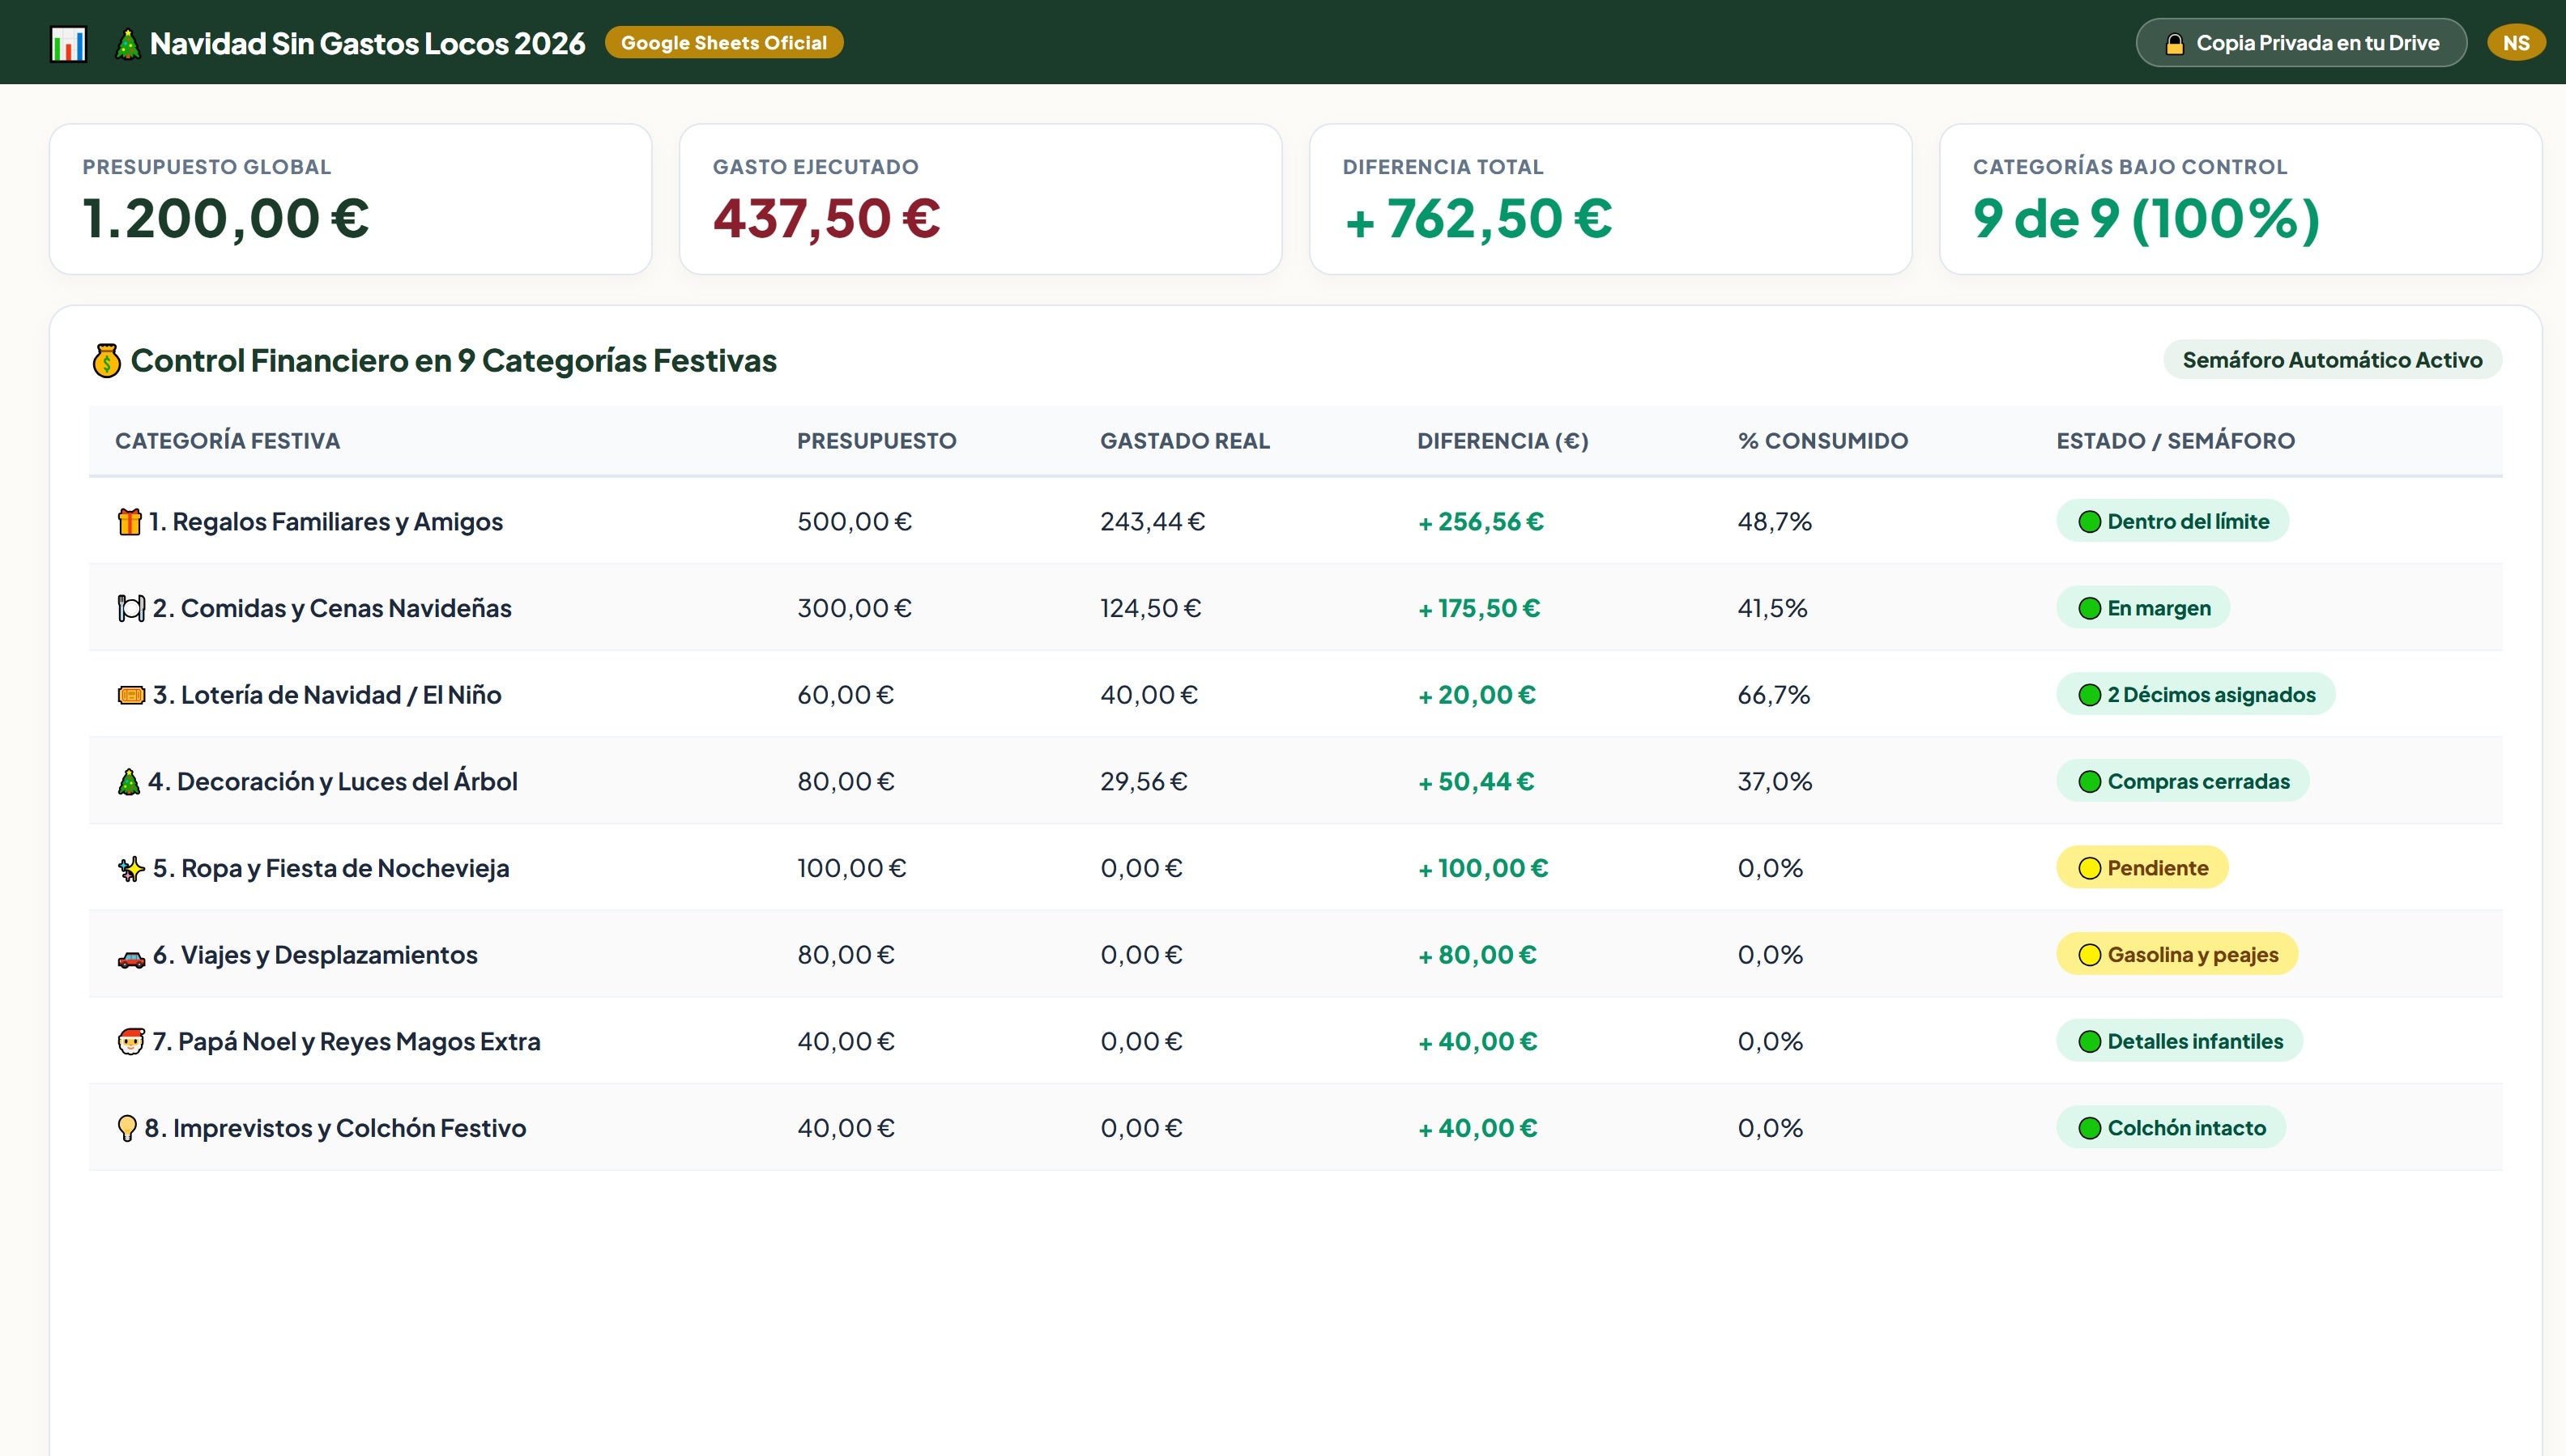Click the % Consumido column header
2566x1456 pixels.
pos(1823,441)
